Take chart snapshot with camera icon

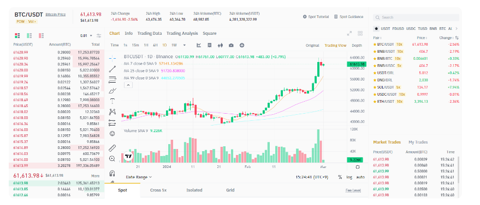[x=231, y=45]
